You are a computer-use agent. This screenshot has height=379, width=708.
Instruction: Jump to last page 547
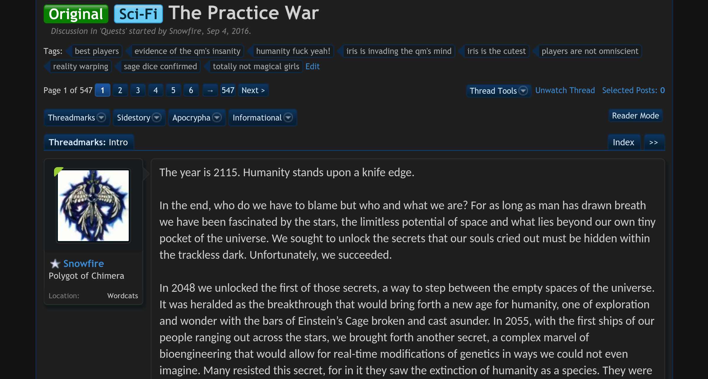[x=228, y=90]
